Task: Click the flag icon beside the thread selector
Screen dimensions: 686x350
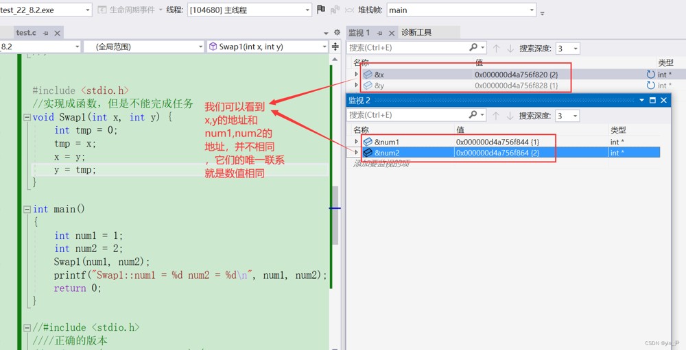Action: click(321, 9)
